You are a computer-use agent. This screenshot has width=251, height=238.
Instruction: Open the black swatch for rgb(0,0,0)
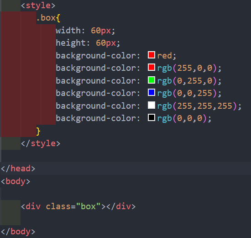[x=151, y=118]
